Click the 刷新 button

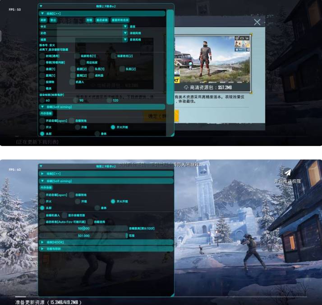pos(43,20)
